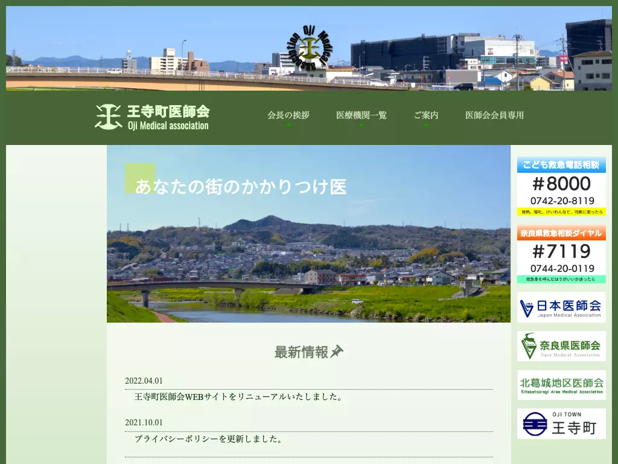
Task: Select the 2022.04.01 news date
Action: pyautogui.click(x=144, y=381)
